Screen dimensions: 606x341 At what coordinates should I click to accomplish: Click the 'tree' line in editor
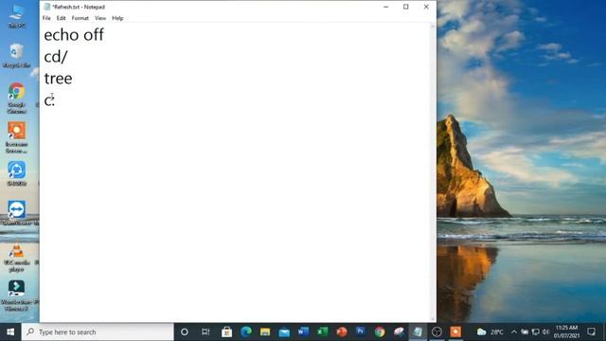pos(58,79)
